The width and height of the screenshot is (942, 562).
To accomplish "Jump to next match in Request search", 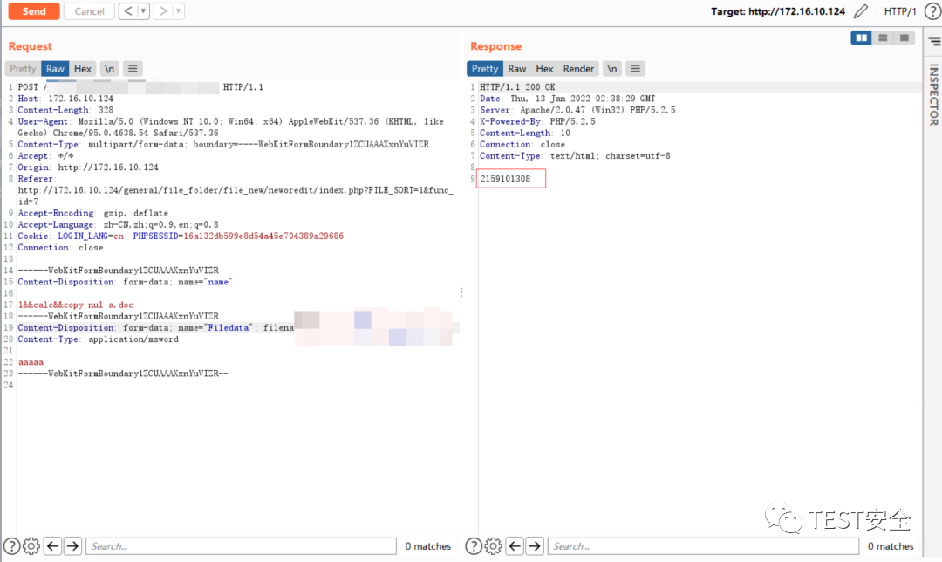I will (x=72, y=545).
